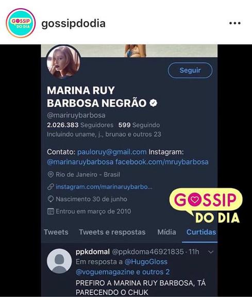This screenshot has width=252, height=297.
Task: Expand the tweet options chevron on ppkdomal's tweet
Action: (x=211, y=252)
